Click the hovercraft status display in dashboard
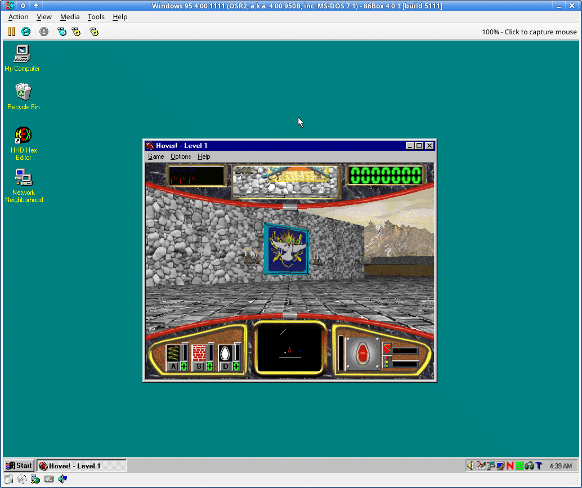Viewport: 582px width, 488px height. pos(362,353)
